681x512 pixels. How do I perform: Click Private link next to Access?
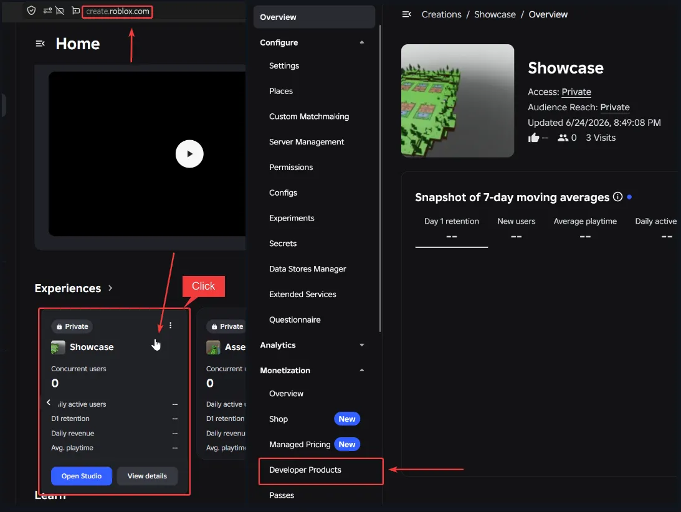pyautogui.click(x=576, y=92)
